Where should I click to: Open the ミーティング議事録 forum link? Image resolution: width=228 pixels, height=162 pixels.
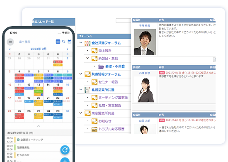tap(113, 98)
